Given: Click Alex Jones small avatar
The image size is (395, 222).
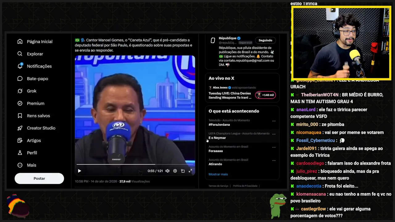Looking at the screenshot, I should pos(210,88).
